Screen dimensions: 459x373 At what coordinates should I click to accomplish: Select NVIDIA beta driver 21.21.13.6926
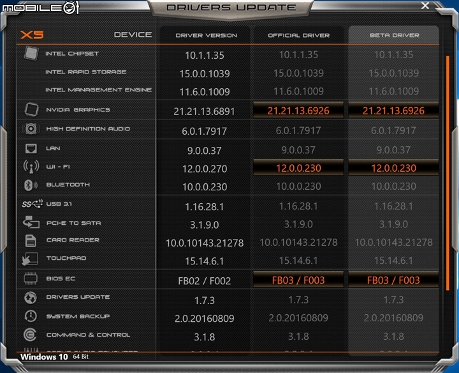393,110
